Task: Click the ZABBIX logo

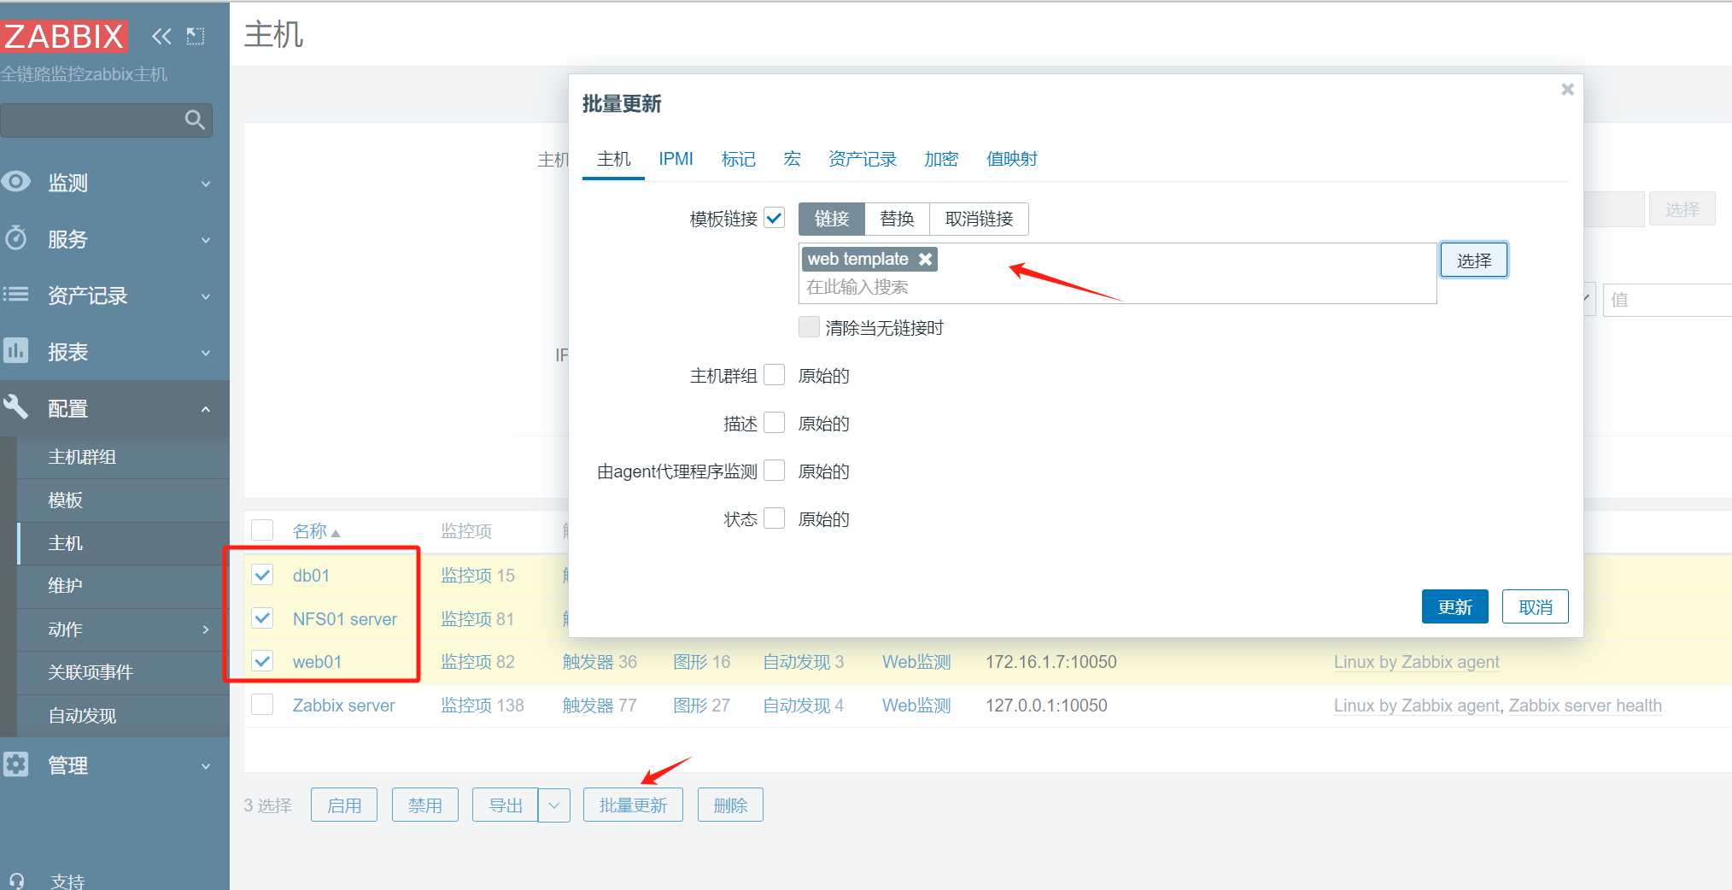Action: (x=64, y=37)
